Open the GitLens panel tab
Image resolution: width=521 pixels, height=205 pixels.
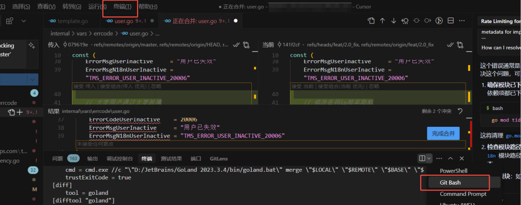(219, 159)
